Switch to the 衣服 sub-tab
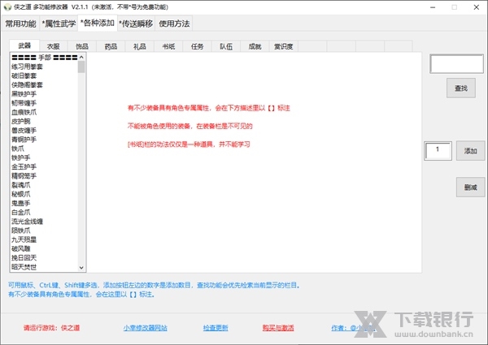This screenshot has height=345, width=488. tap(53, 46)
